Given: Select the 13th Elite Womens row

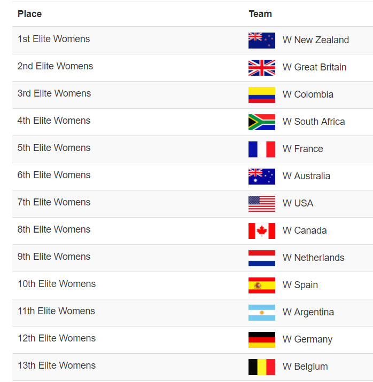Looking at the screenshot, I should 192,367.
